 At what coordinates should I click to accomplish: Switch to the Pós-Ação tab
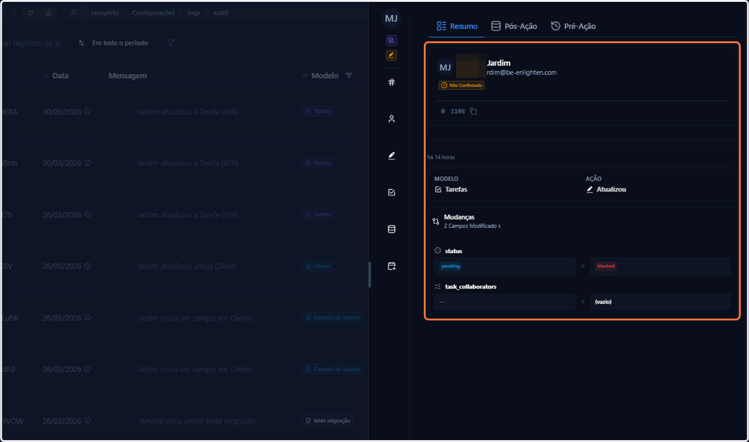pyautogui.click(x=514, y=26)
